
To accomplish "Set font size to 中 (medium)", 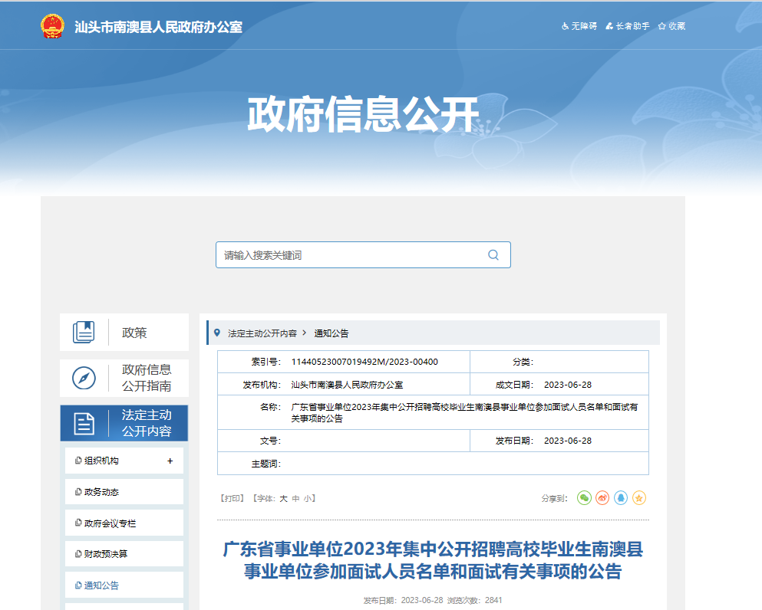I will tap(295, 498).
